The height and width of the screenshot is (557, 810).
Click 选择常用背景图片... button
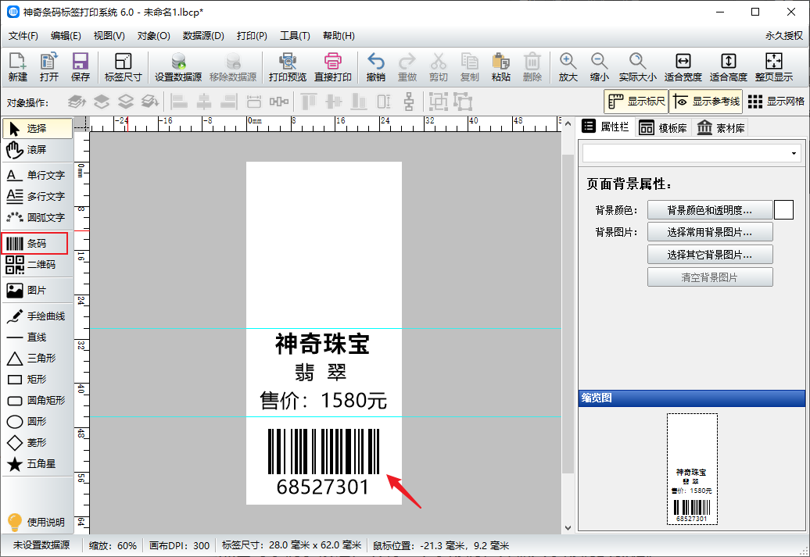(710, 232)
